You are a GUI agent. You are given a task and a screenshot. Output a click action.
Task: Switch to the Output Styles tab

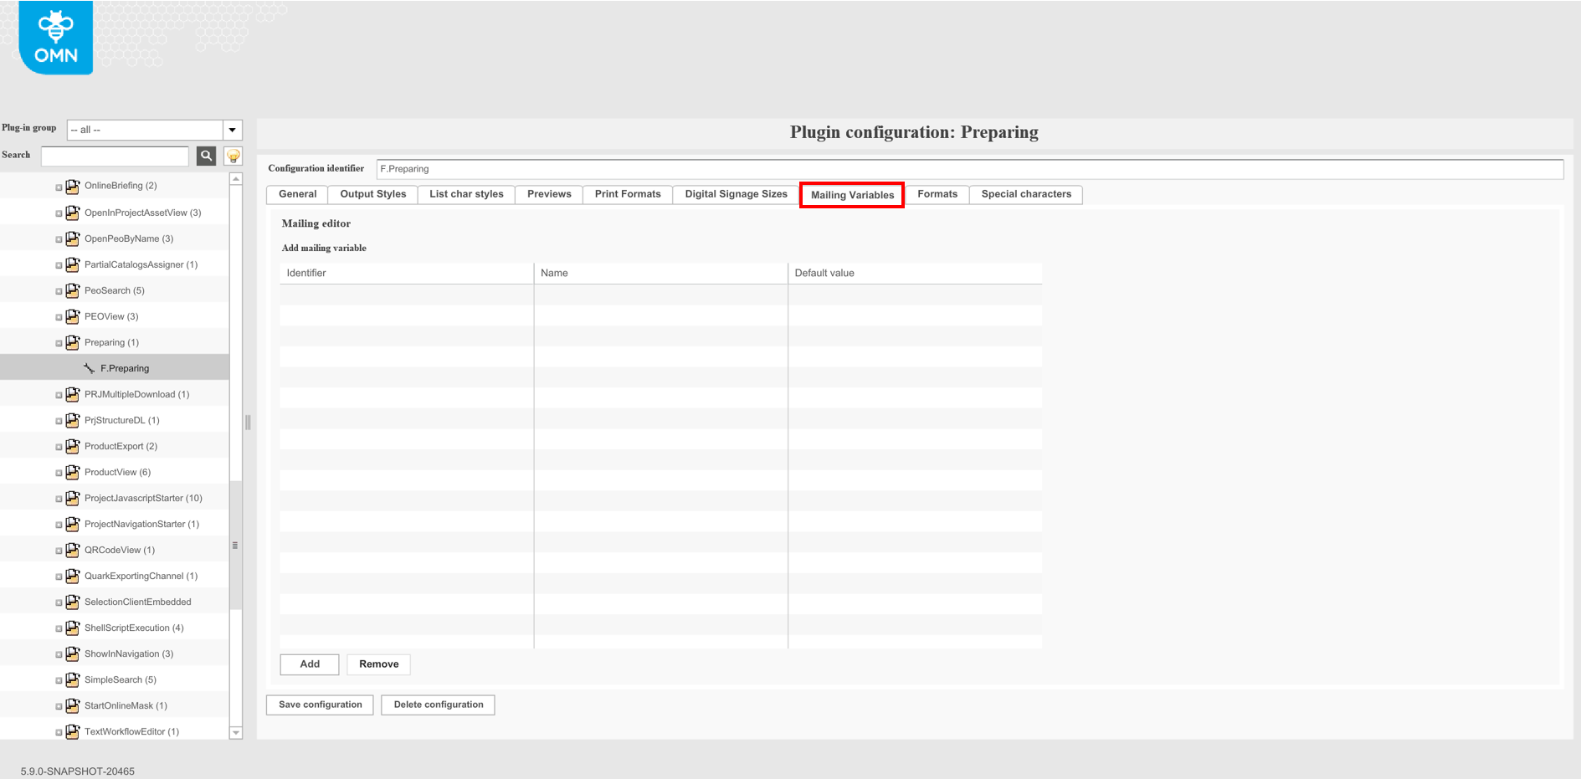pos(372,193)
